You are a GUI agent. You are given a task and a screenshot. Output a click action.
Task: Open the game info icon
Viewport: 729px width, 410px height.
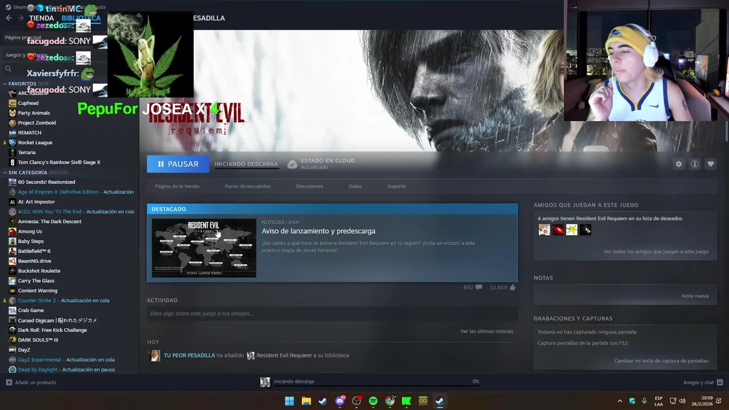(x=695, y=164)
